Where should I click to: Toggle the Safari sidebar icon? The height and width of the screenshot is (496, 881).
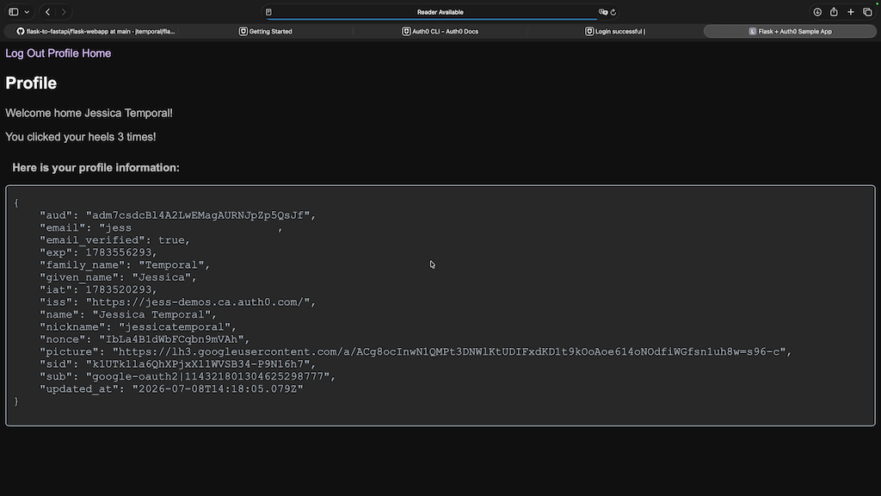(x=14, y=12)
